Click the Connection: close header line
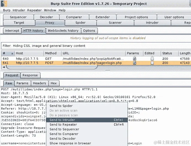 [17, 124]
